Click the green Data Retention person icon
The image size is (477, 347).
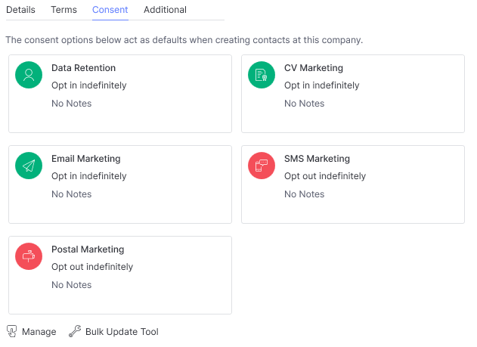[29, 75]
